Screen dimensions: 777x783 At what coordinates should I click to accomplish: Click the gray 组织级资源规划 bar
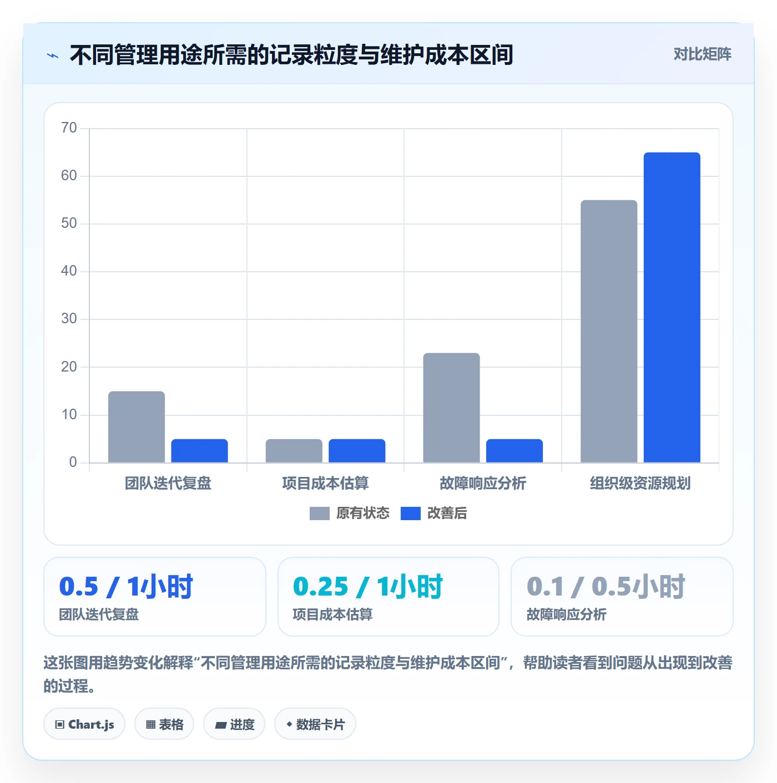pos(609,331)
